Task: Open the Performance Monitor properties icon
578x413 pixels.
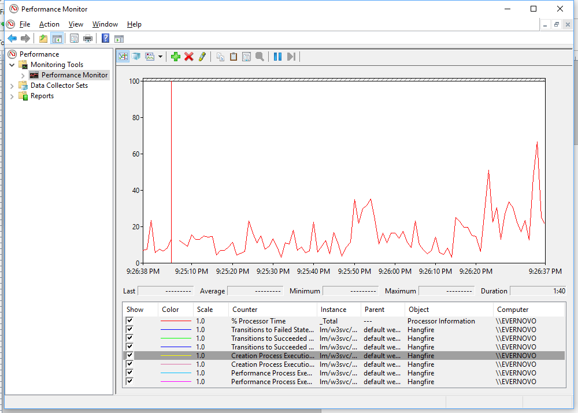Action: pyautogui.click(x=246, y=56)
